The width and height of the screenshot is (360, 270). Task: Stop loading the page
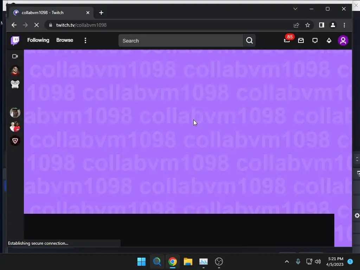pos(37,25)
